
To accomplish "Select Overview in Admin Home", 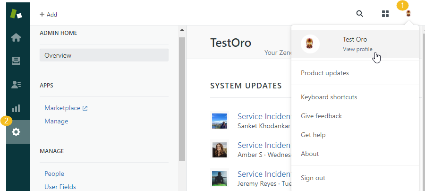I will coord(104,55).
